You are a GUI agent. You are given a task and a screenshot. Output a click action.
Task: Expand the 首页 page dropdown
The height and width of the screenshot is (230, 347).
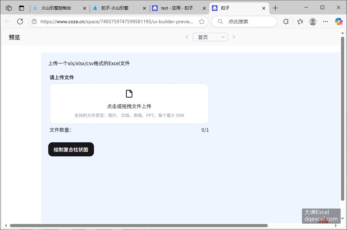tap(210, 37)
